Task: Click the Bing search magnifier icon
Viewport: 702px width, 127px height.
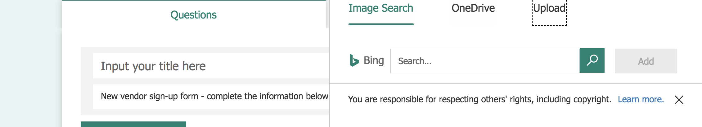Action: [592, 60]
